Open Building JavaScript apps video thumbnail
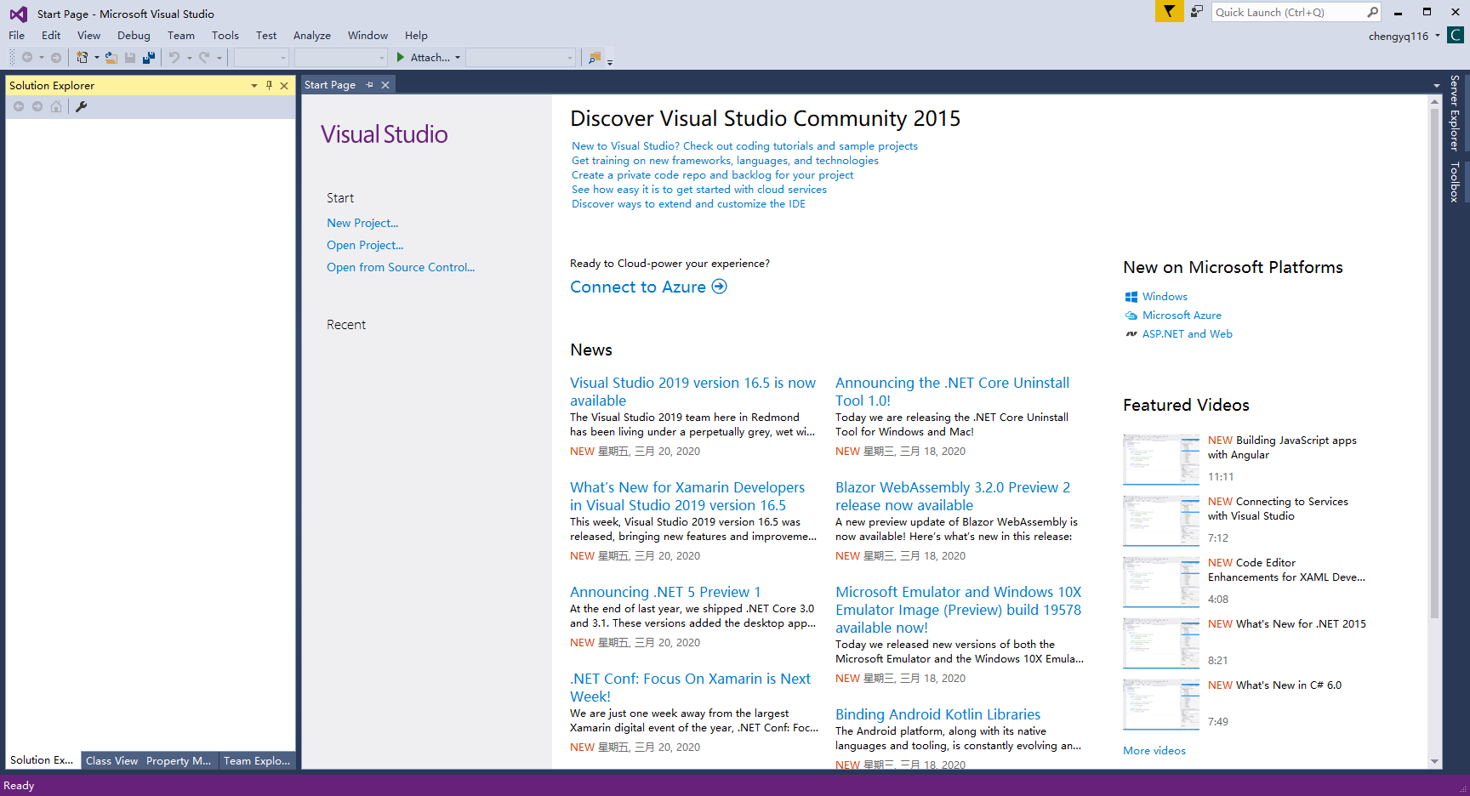 click(x=1160, y=459)
